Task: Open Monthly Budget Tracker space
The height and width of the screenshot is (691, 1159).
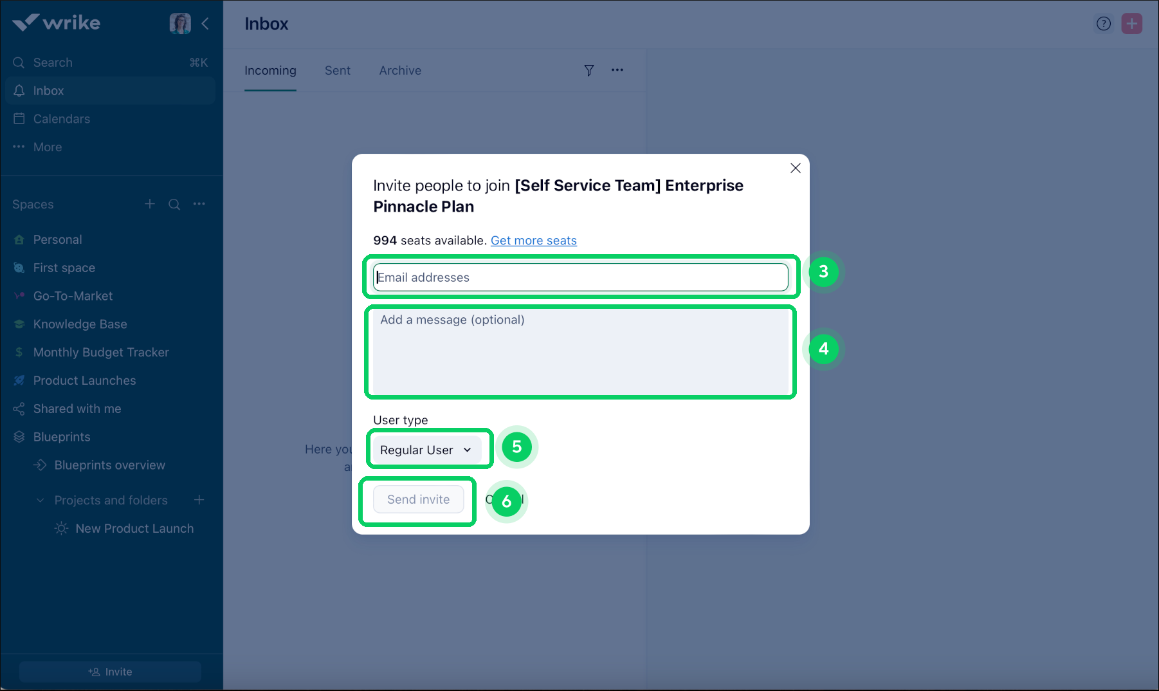Action: point(101,352)
